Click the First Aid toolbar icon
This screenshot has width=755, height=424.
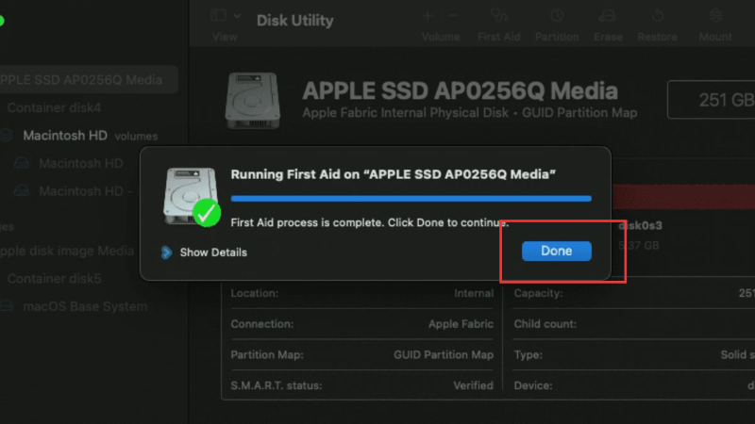[499, 16]
